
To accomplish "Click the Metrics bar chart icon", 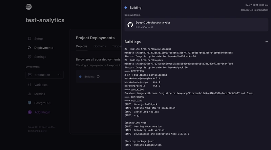I will click(x=30, y=94).
